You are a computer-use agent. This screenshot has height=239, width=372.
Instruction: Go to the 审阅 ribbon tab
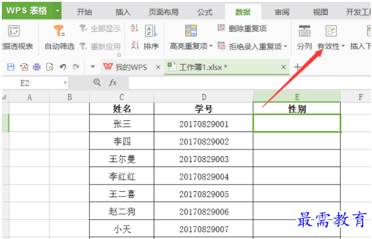[282, 12]
